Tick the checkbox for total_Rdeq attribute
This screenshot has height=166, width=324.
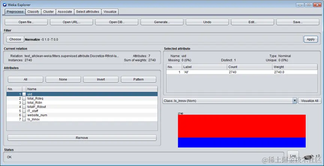[x=24, y=98]
